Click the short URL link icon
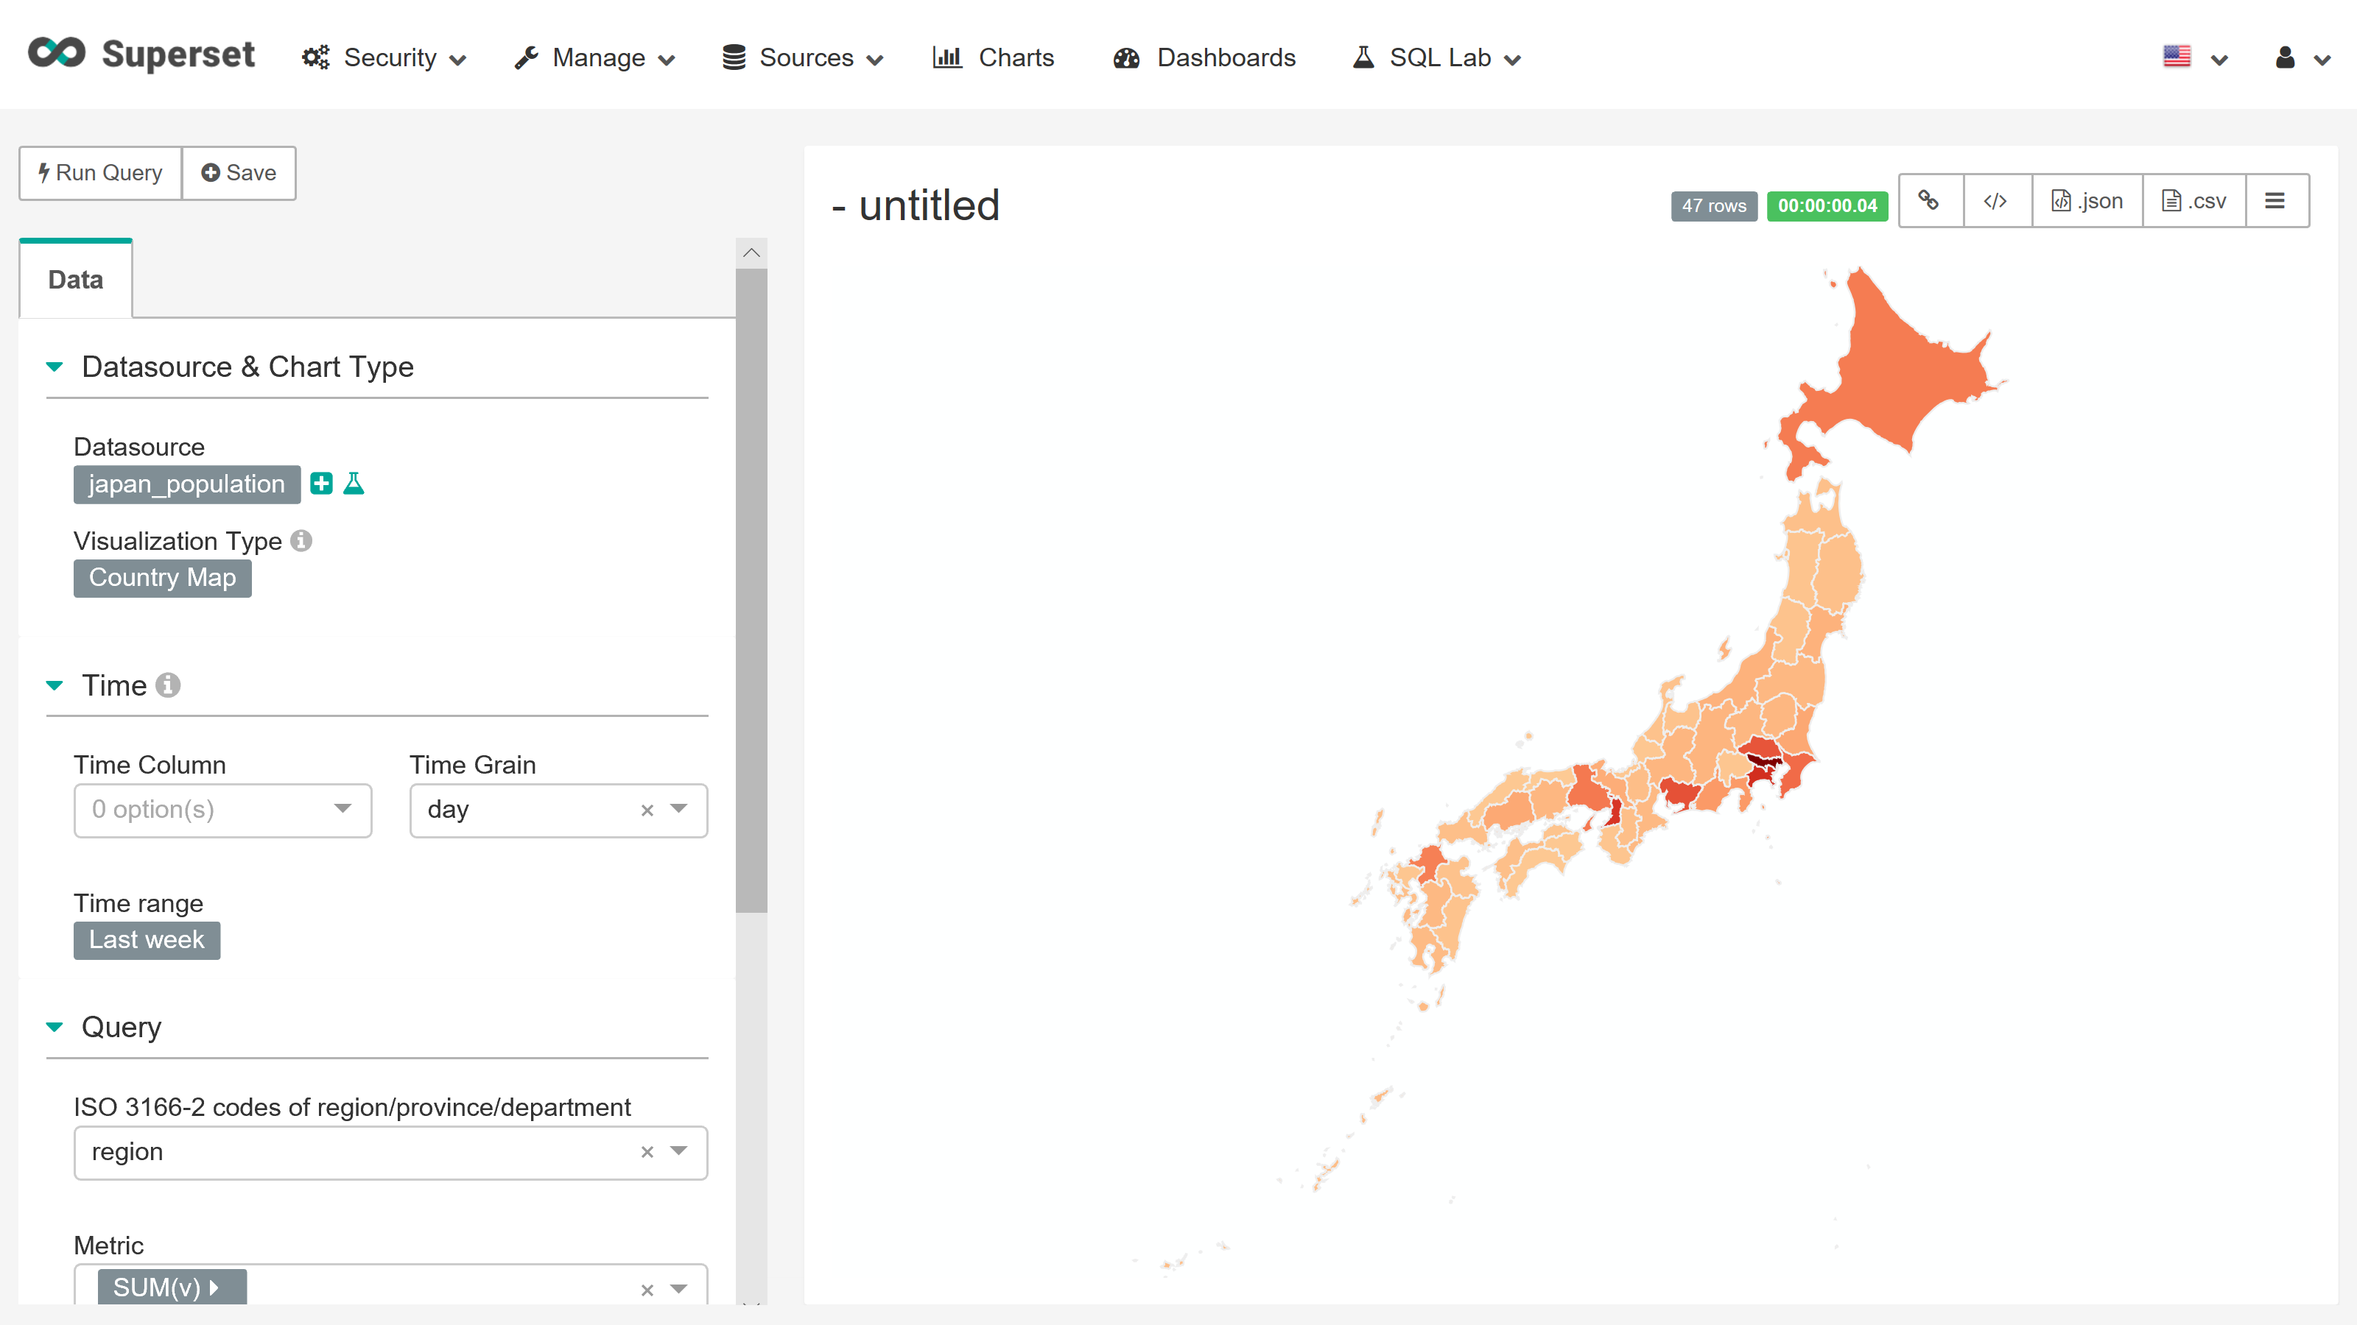The image size is (2357, 1325). pyautogui.click(x=1929, y=200)
